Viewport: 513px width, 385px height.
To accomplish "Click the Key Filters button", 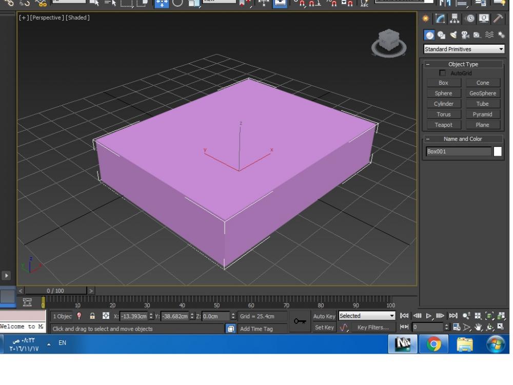I will 373,328.
